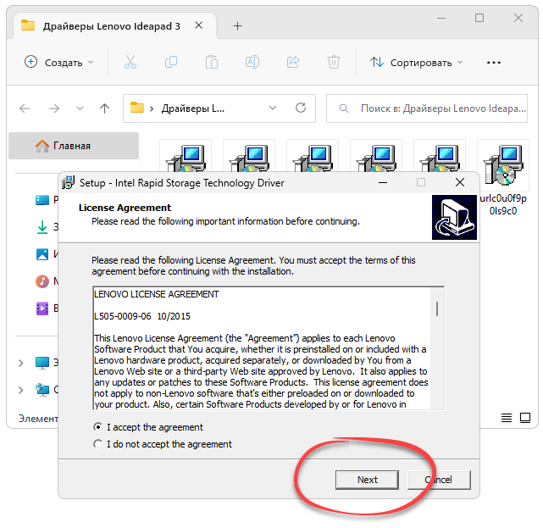Click the Rename icon in Explorer toolbar
The height and width of the screenshot is (528, 543).
coord(252,63)
